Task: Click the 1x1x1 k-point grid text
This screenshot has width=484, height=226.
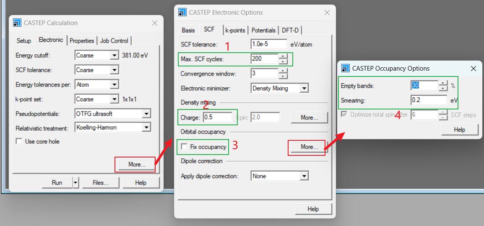Action: pyautogui.click(x=128, y=99)
